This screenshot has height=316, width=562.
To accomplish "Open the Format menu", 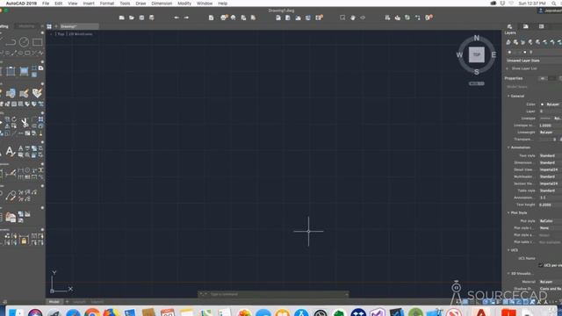I will pyautogui.click(x=107, y=4).
